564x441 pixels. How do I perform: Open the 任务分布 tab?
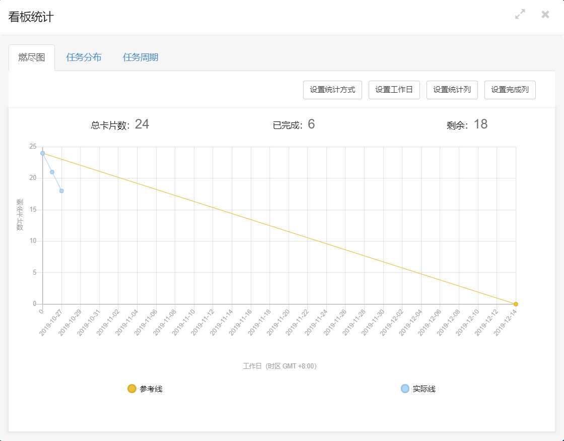pyautogui.click(x=84, y=57)
